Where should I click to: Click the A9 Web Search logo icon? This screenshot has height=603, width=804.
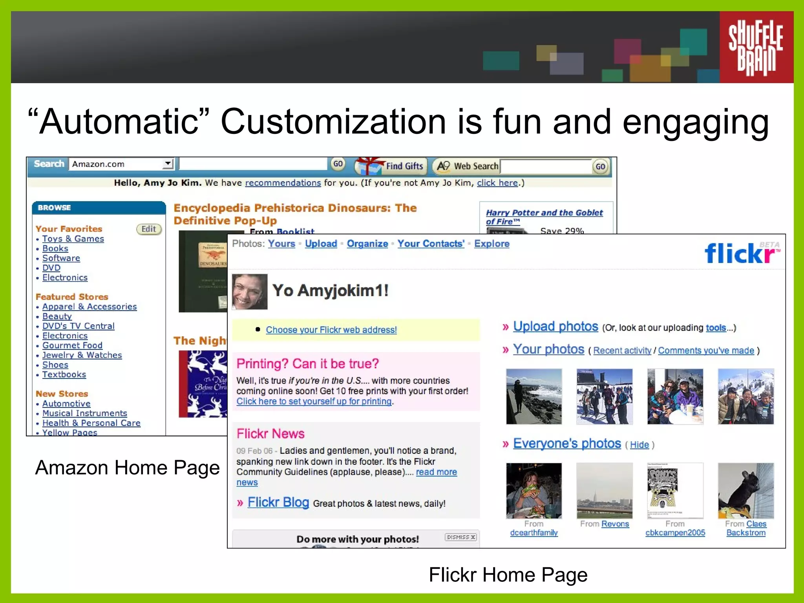pos(443,166)
